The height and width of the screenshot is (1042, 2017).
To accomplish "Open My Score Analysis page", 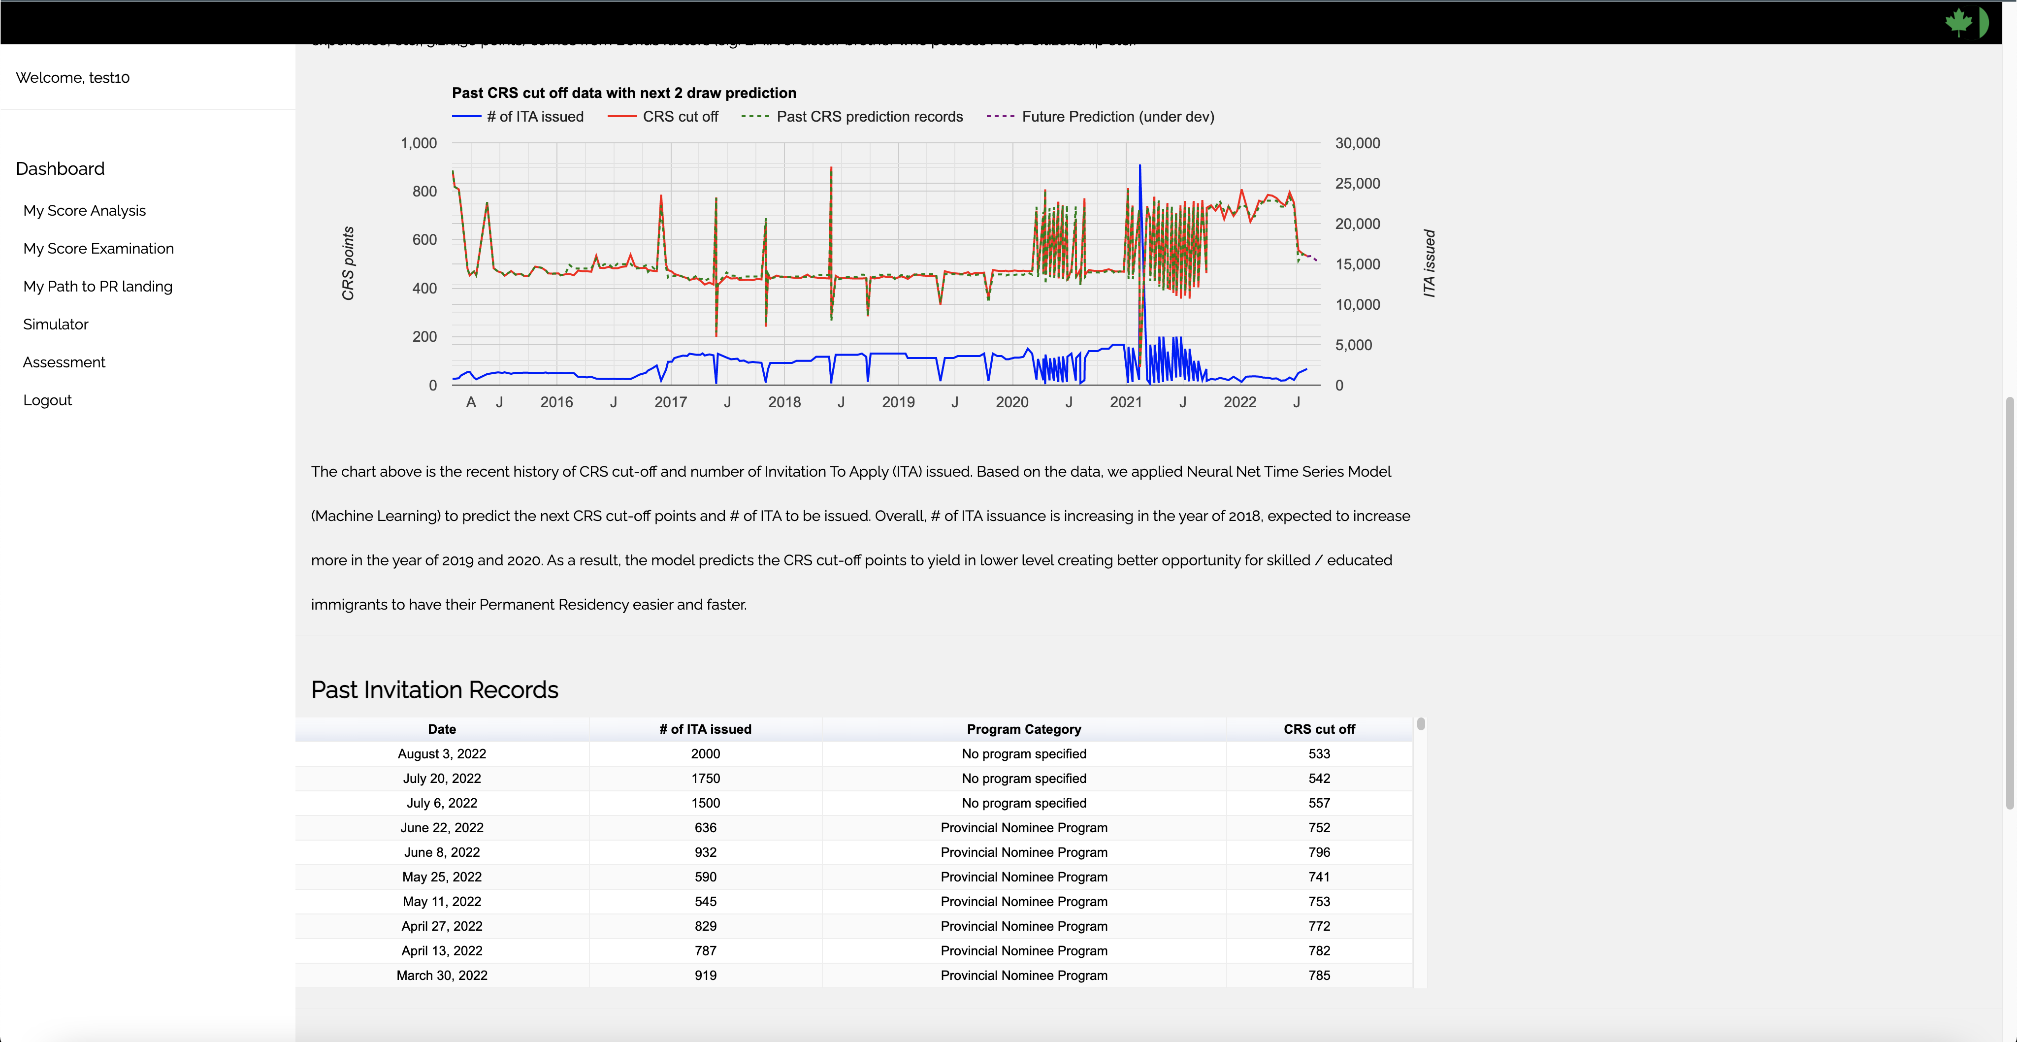I will point(85,211).
